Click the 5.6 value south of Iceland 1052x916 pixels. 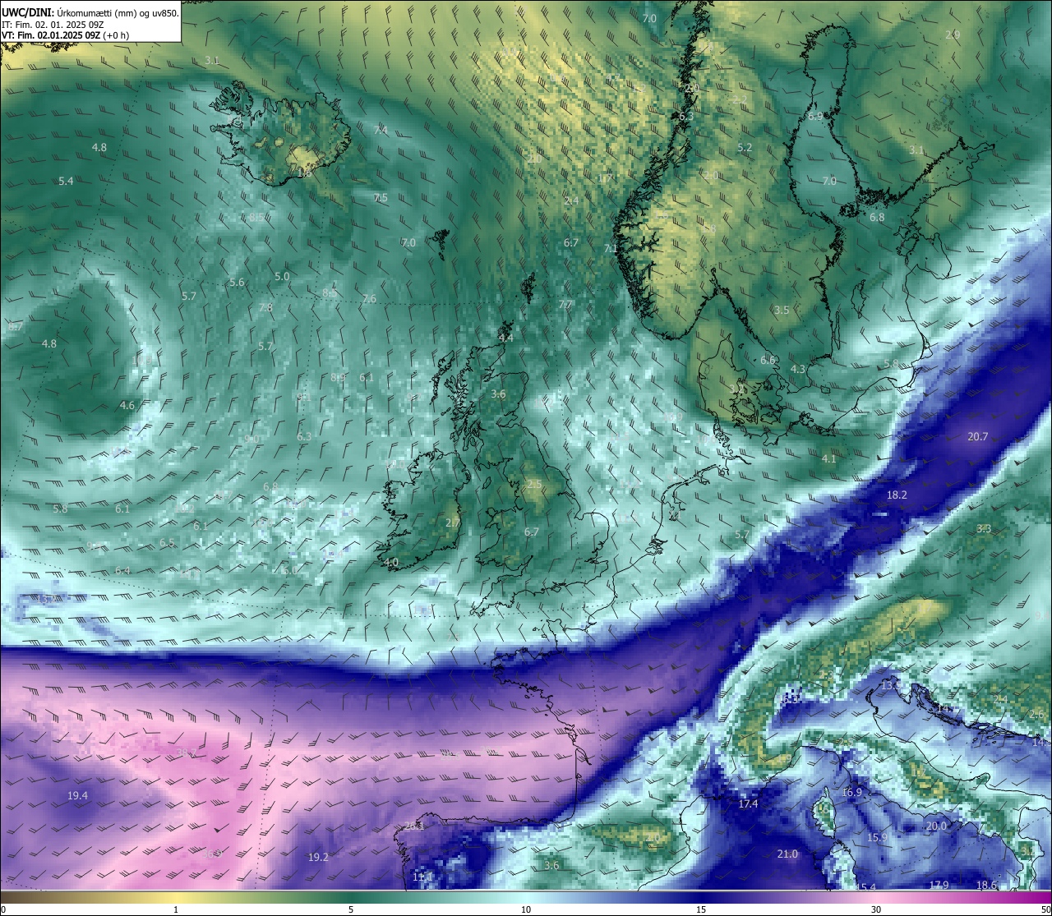pos(237,282)
